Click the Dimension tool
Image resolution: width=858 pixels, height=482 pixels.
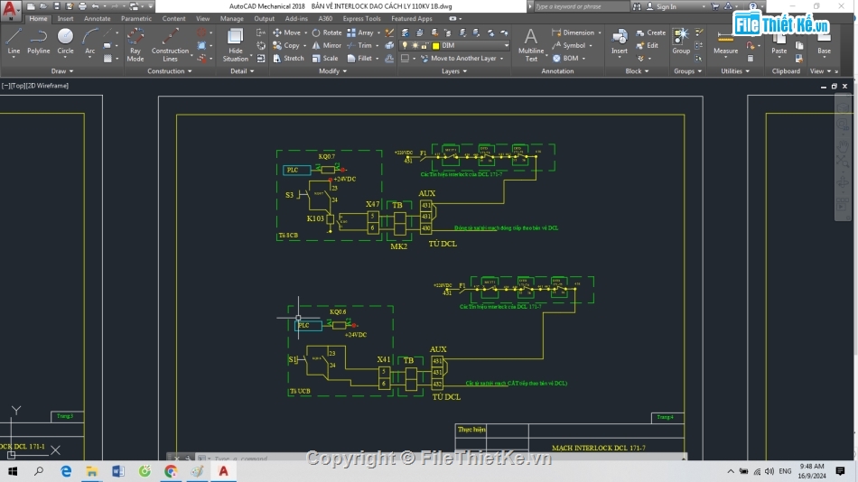pos(573,32)
